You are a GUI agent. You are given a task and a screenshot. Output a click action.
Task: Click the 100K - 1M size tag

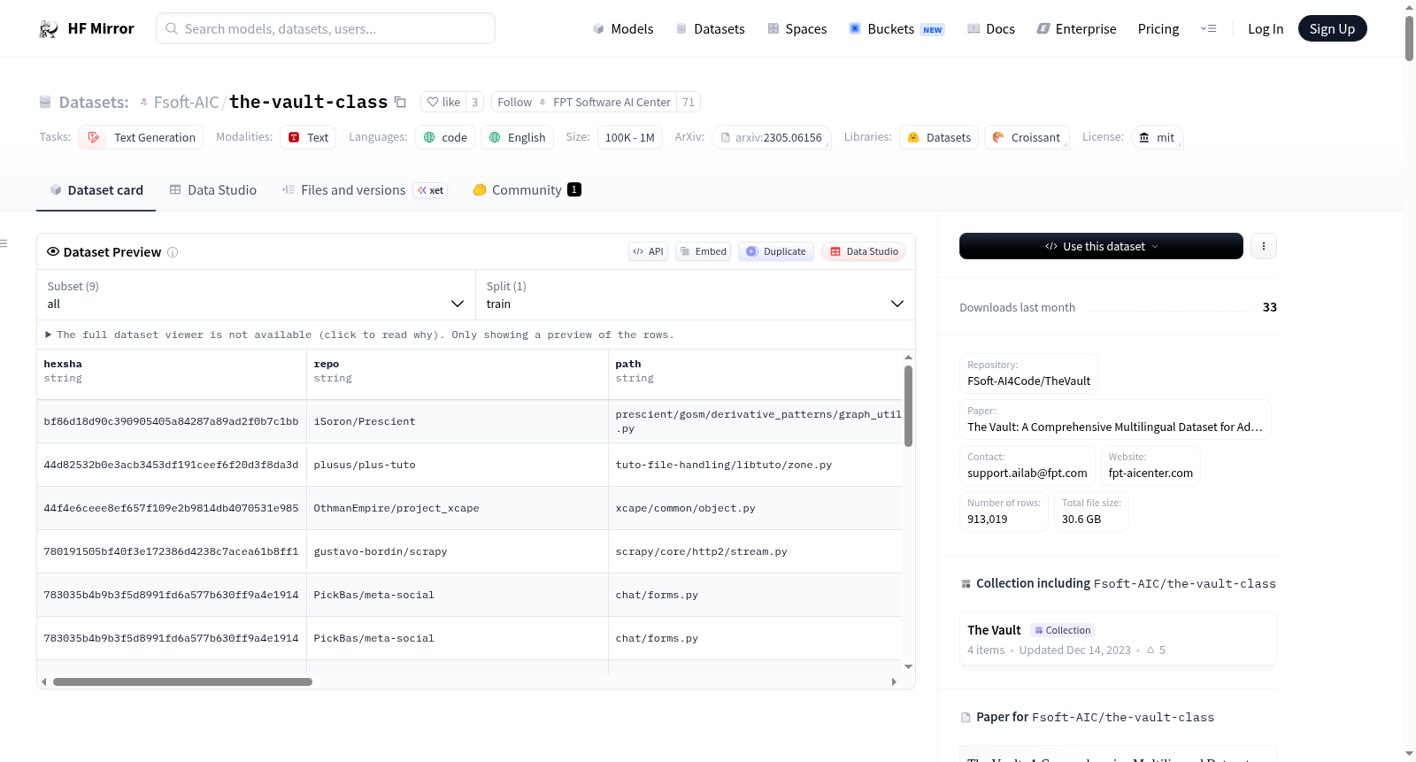630,137
